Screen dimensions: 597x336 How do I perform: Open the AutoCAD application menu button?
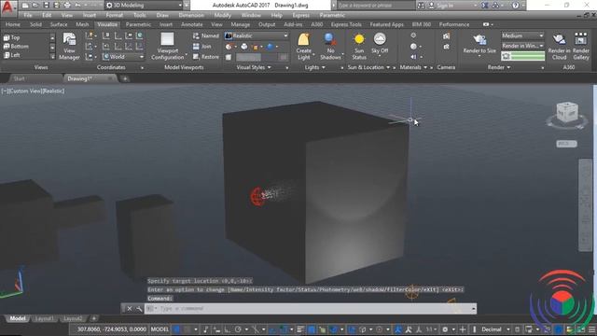point(7,7)
